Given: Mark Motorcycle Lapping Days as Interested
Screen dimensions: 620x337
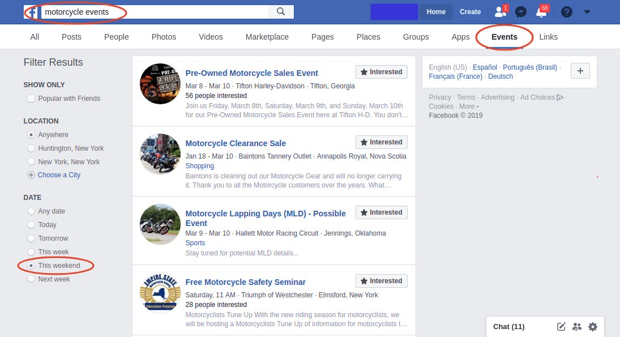Looking at the screenshot, I should click(x=382, y=212).
